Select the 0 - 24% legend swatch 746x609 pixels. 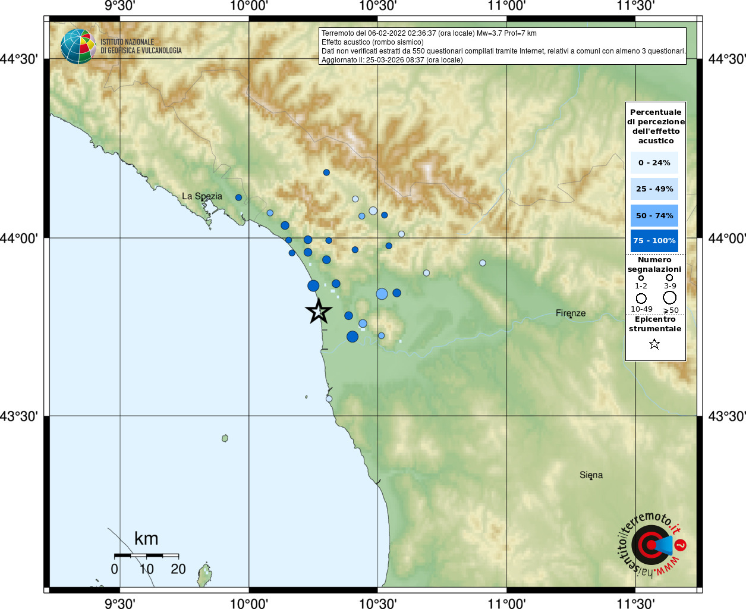tap(654, 163)
